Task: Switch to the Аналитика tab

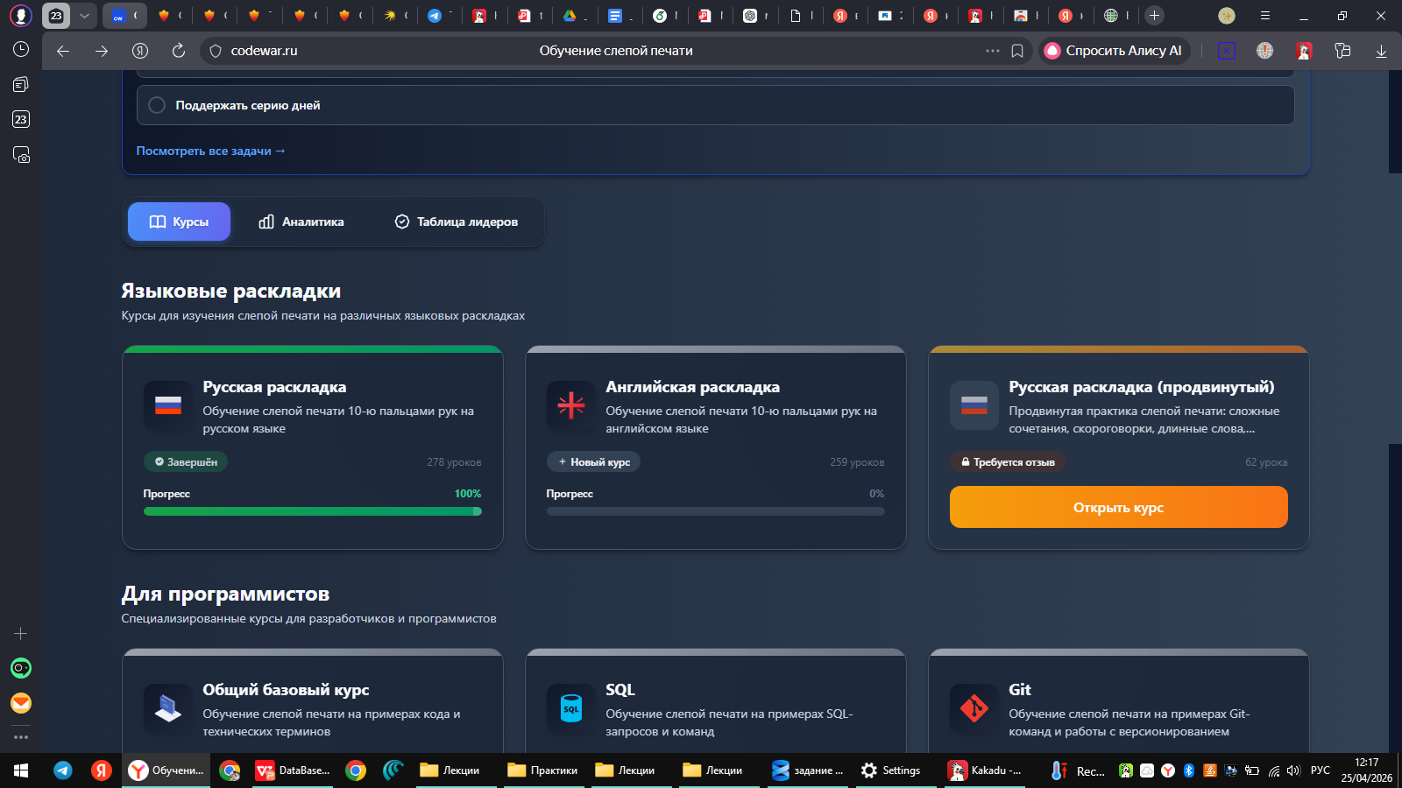Action: [x=301, y=222]
